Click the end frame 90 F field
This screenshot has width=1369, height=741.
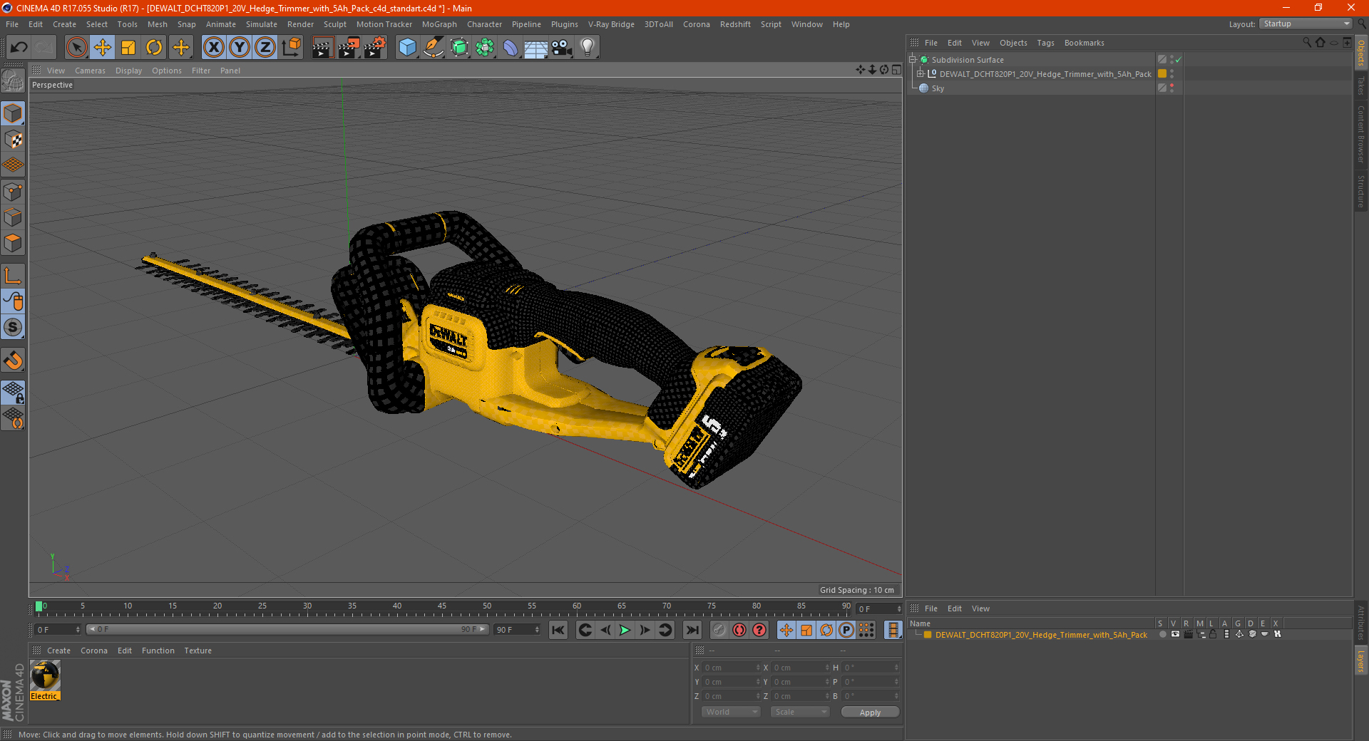click(517, 630)
